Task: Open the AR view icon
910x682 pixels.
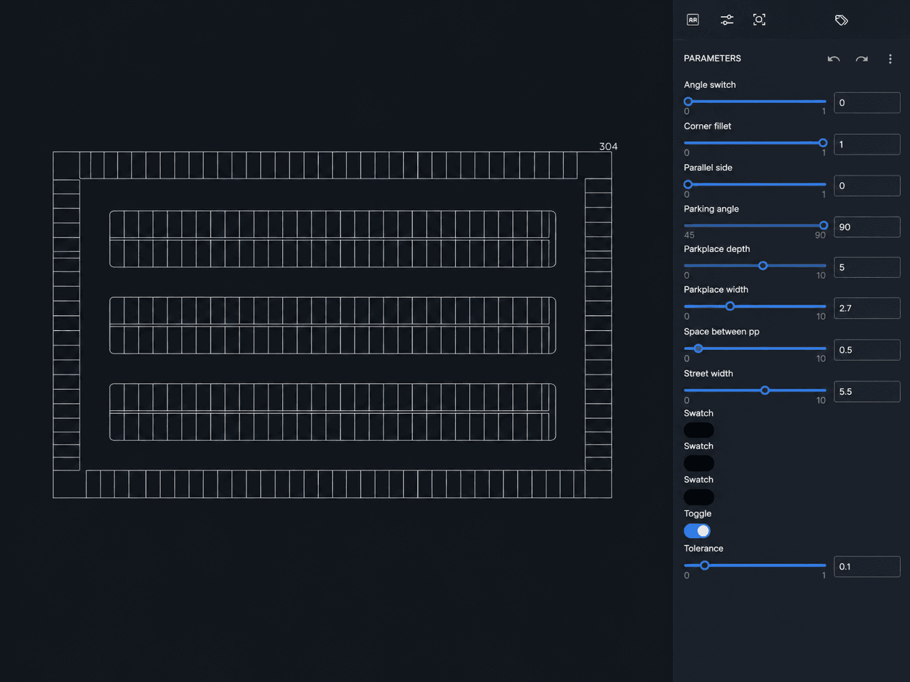Action: [693, 20]
